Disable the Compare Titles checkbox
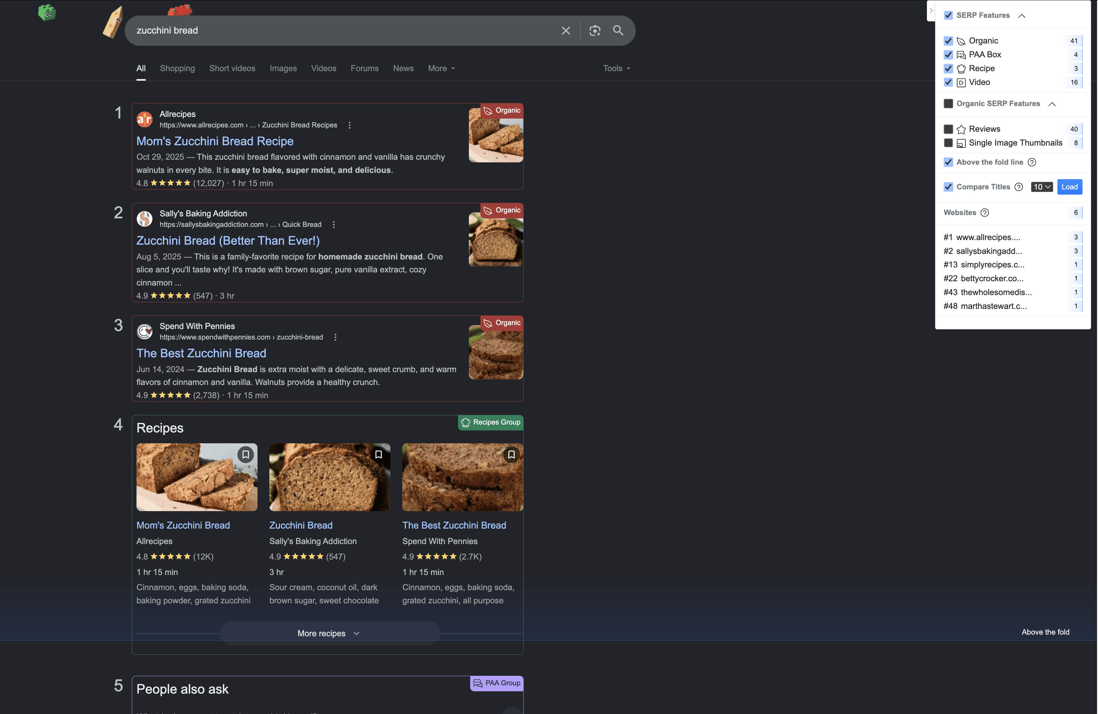 point(948,187)
